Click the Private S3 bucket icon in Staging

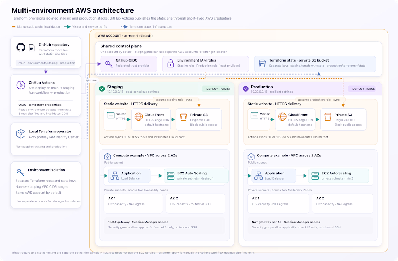click(x=183, y=117)
